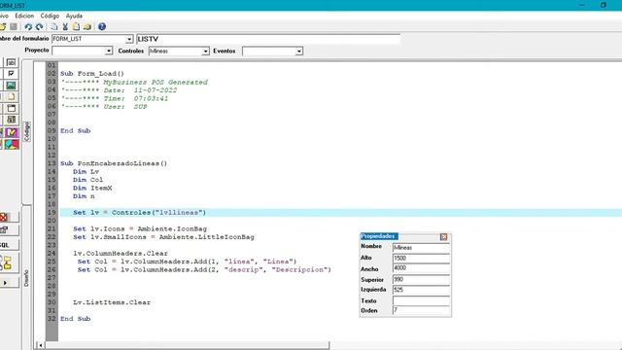Screen dimensions: 622x350
Task: Click 'End Sub' on line 09
Action: [x=75, y=131]
